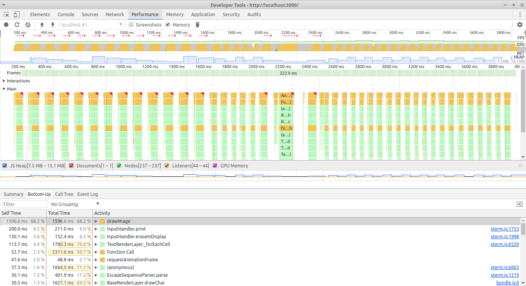The image size is (526, 286).
Task: Start profiling with the record button
Action: [6, 24]
